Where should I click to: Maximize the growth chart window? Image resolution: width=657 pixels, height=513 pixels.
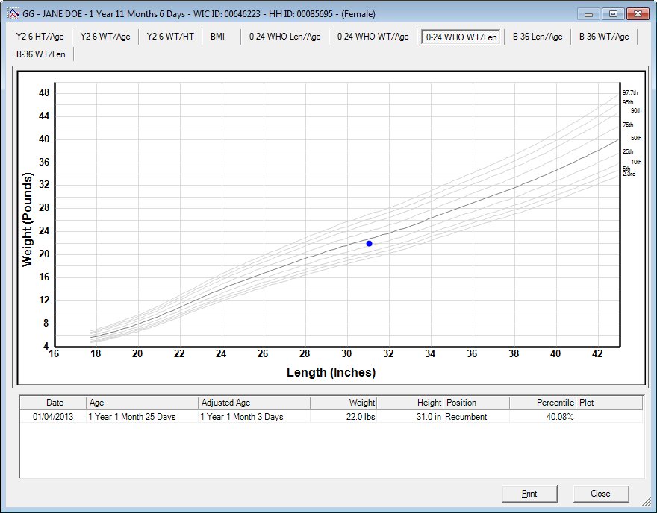613,14
